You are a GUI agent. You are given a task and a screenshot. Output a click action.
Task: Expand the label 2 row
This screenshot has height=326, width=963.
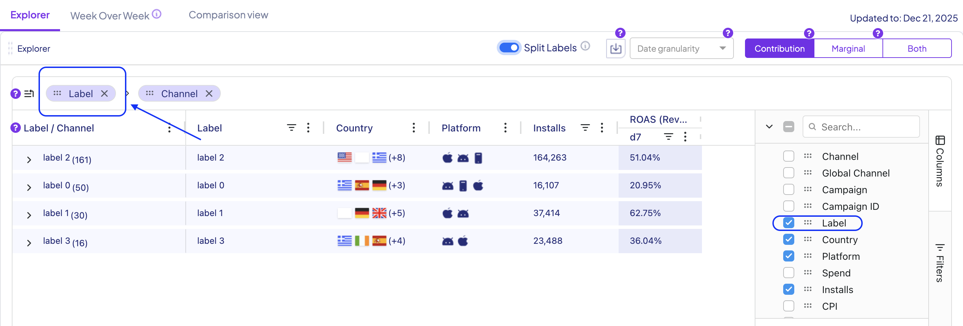29,160
